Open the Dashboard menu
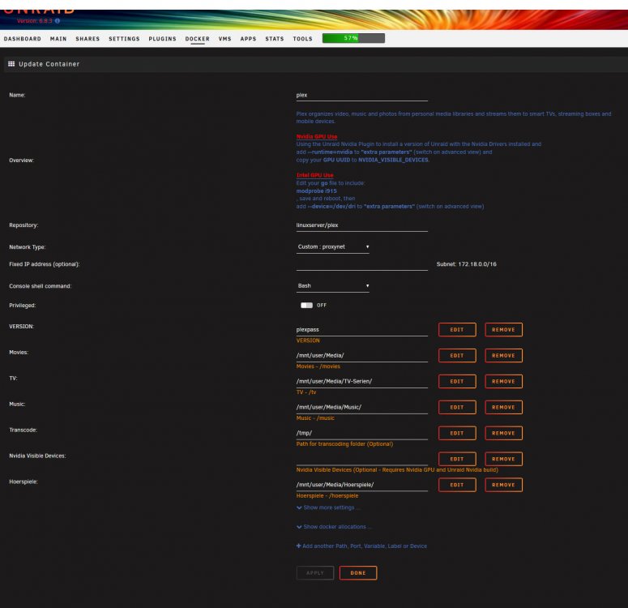Viewport: 628px width, 608px height. (x=23, y=39)
